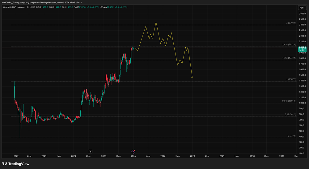This screenshot has width=309, height=169.
Task: Click the TradingView logo
Action: pos(16,164)
